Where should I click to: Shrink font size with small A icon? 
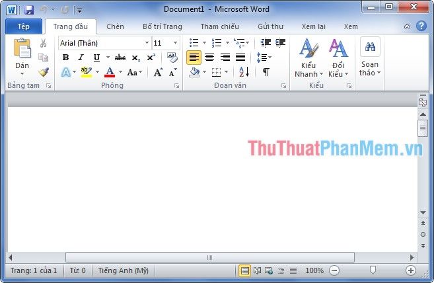(172, 73)
